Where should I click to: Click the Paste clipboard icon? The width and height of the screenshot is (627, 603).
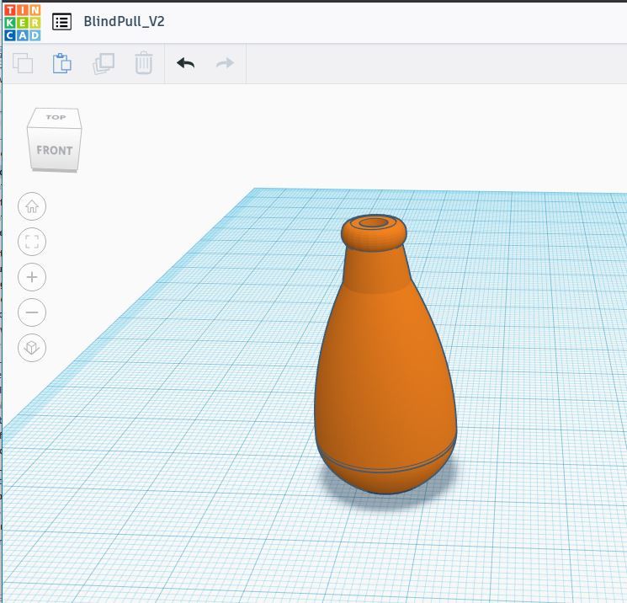pyautogui.click(x=62, y=63)
